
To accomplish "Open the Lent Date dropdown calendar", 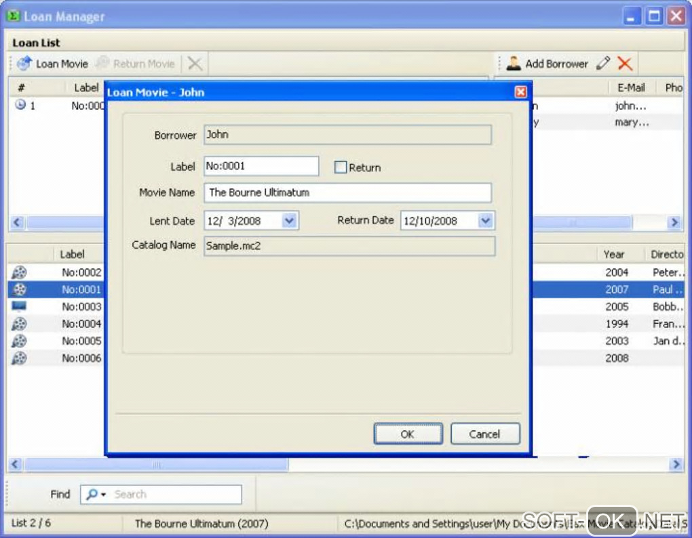I will click(289, 220).
